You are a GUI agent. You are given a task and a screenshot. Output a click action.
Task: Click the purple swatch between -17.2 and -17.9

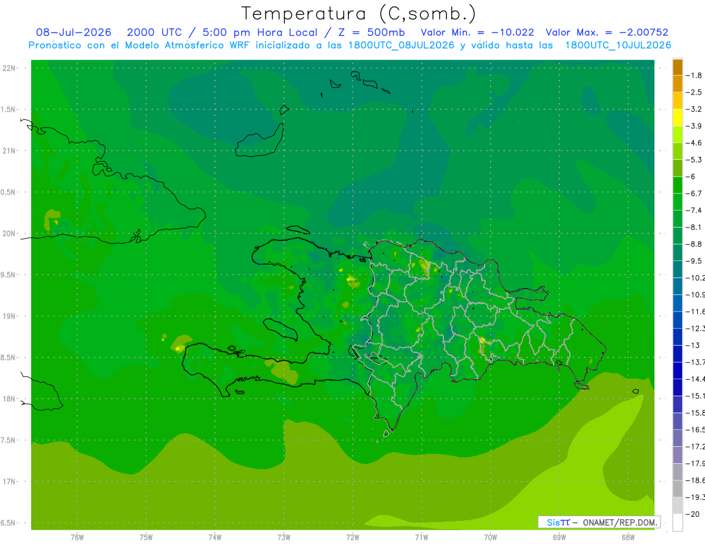[677, 455]
